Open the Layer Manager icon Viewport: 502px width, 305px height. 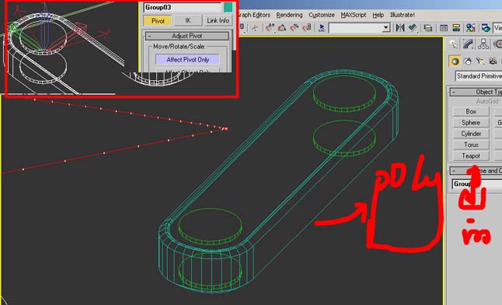[x=427, y=28]
